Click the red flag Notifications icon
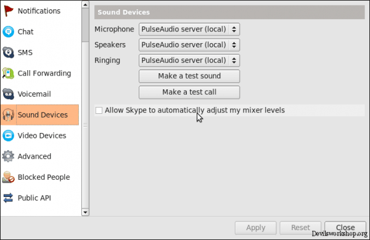 coord(9,11)
